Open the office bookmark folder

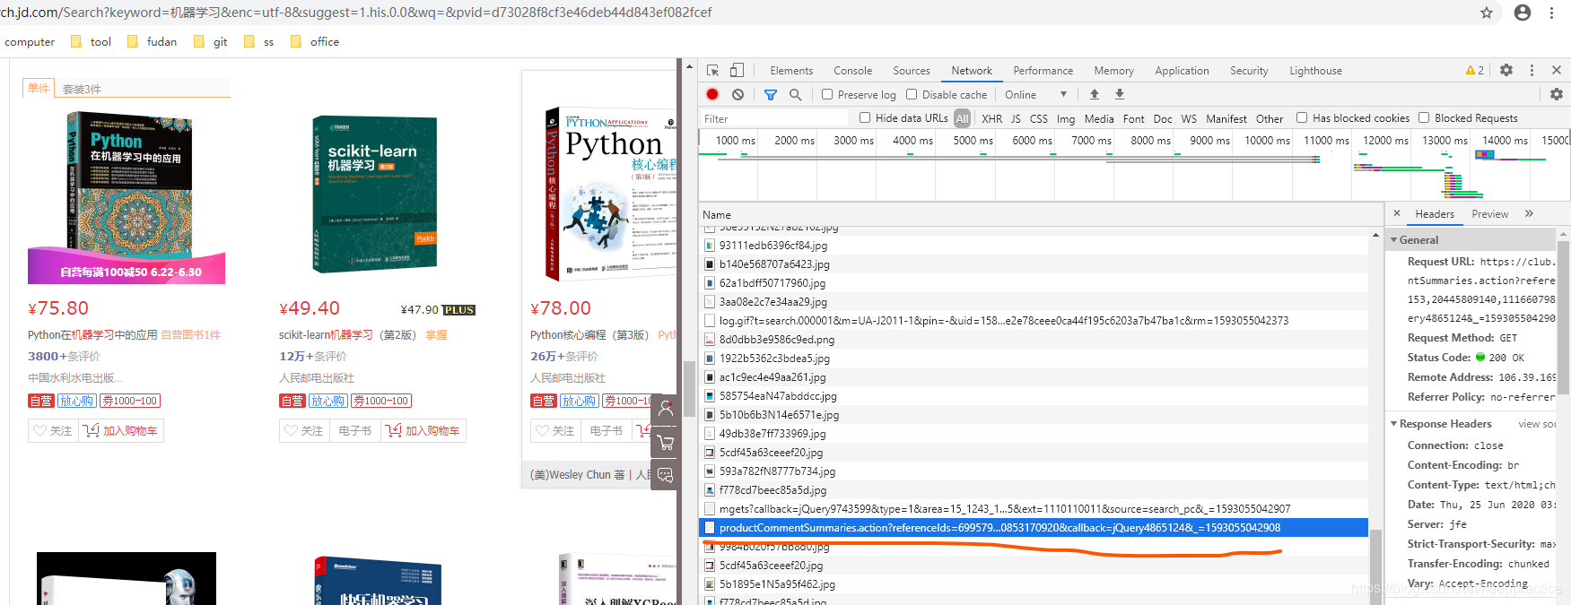[315, 41]
